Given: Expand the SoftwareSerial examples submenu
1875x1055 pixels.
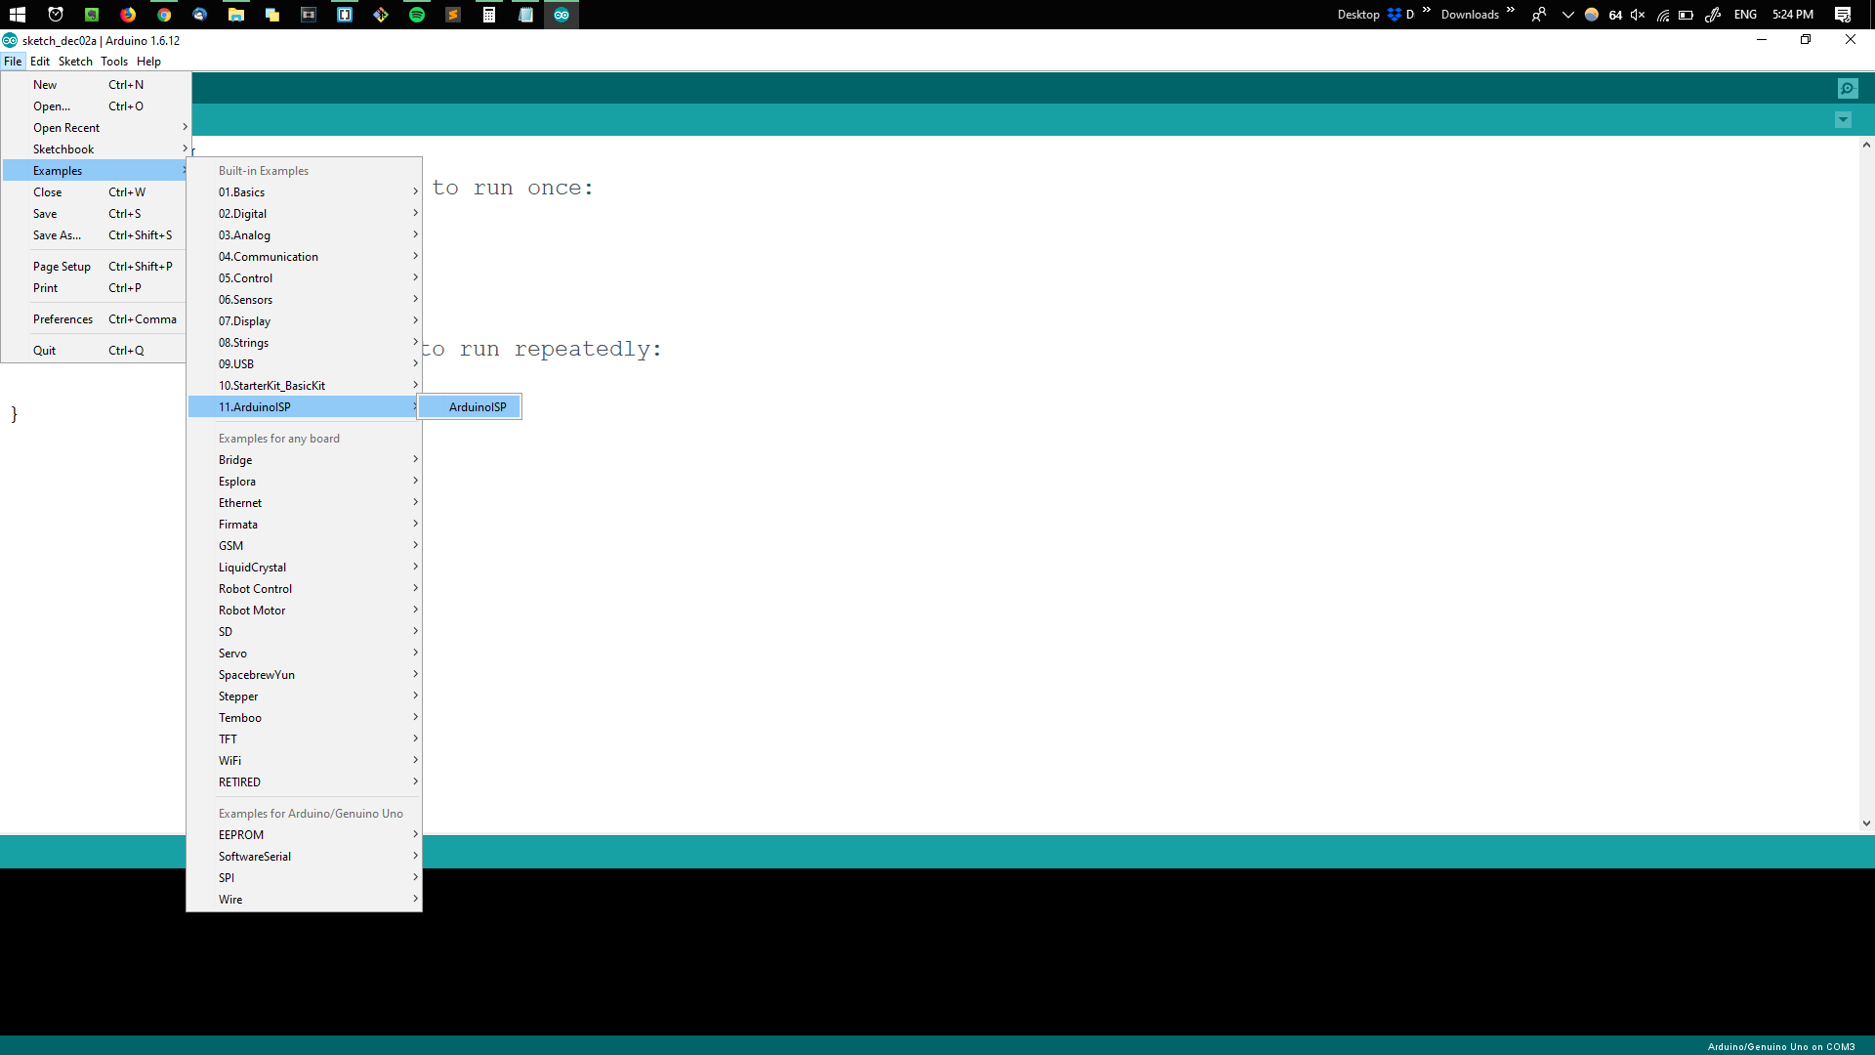Looking at the screenshot, I should (x=305, y=857).
